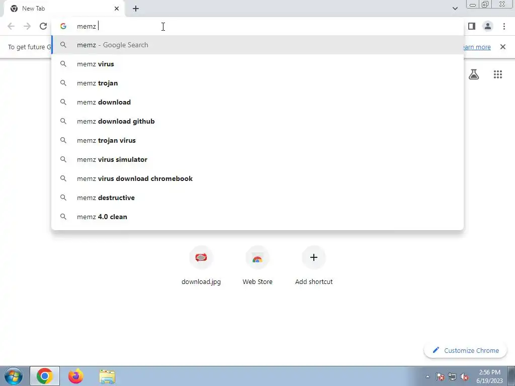This screenshot has height=386, width=515.
Task: Open Action Center flag icon
Action: pyautogui.click(x=440, y=376)
